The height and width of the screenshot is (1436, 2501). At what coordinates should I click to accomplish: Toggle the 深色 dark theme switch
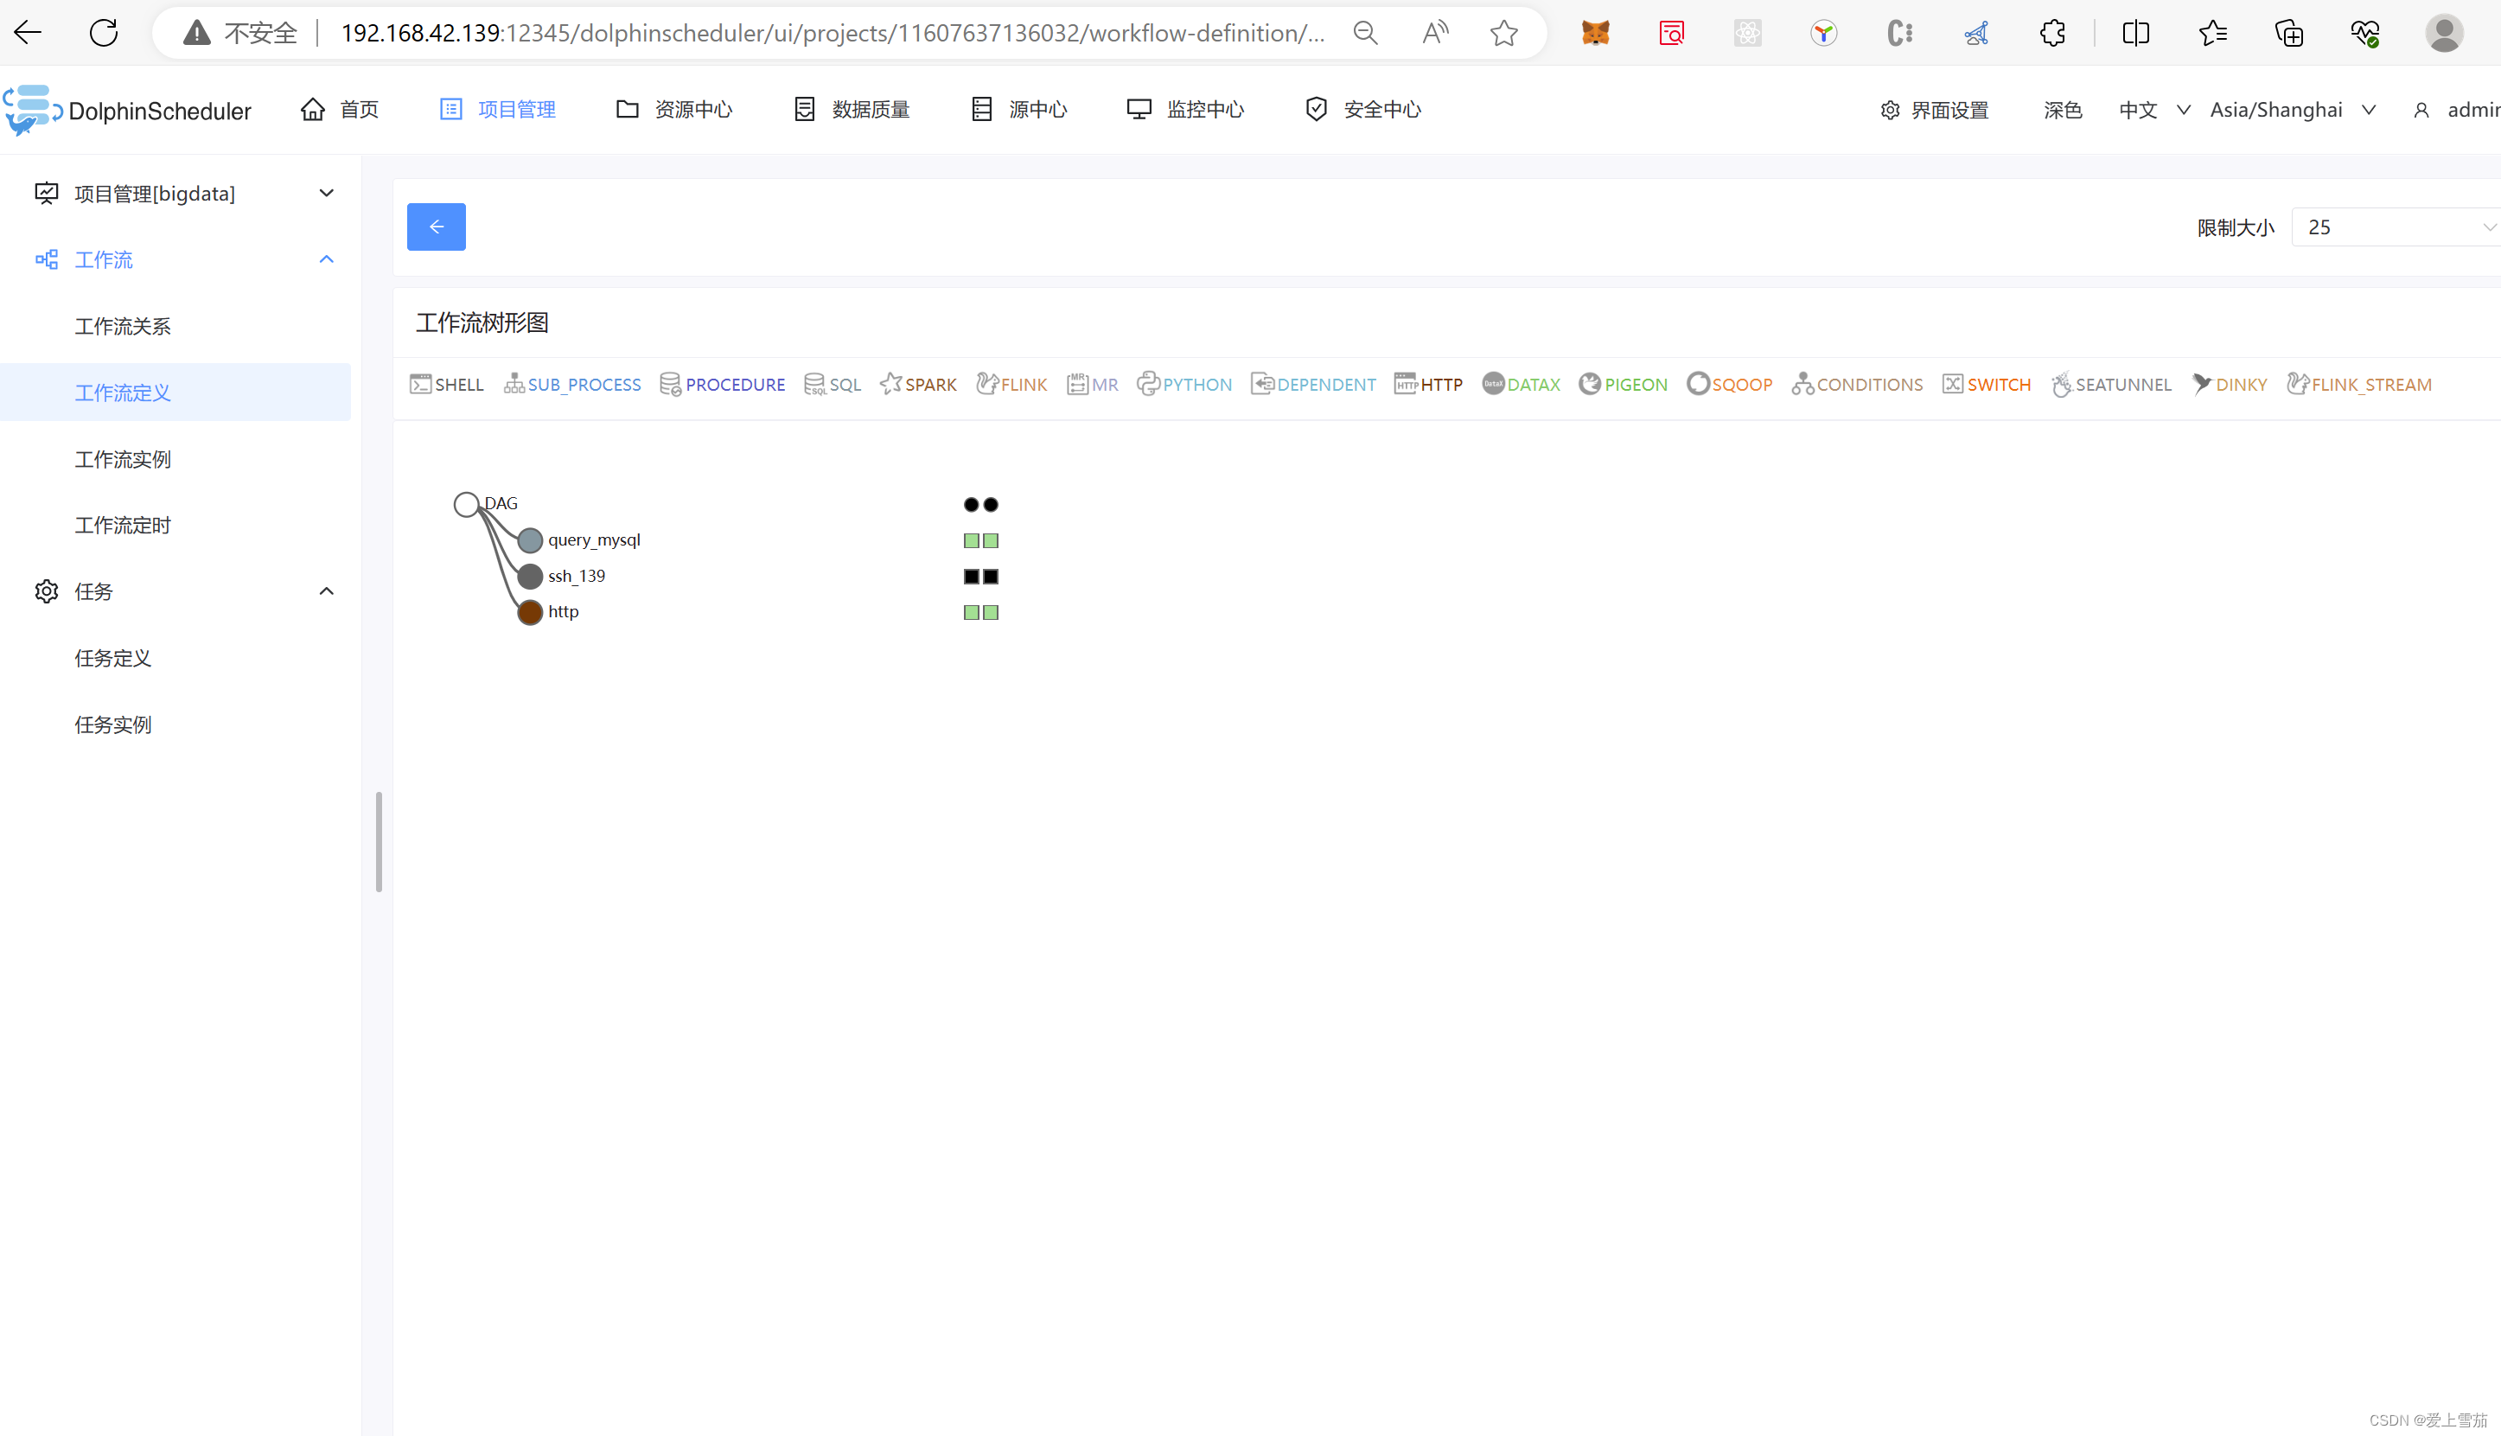pos(2062,111)
